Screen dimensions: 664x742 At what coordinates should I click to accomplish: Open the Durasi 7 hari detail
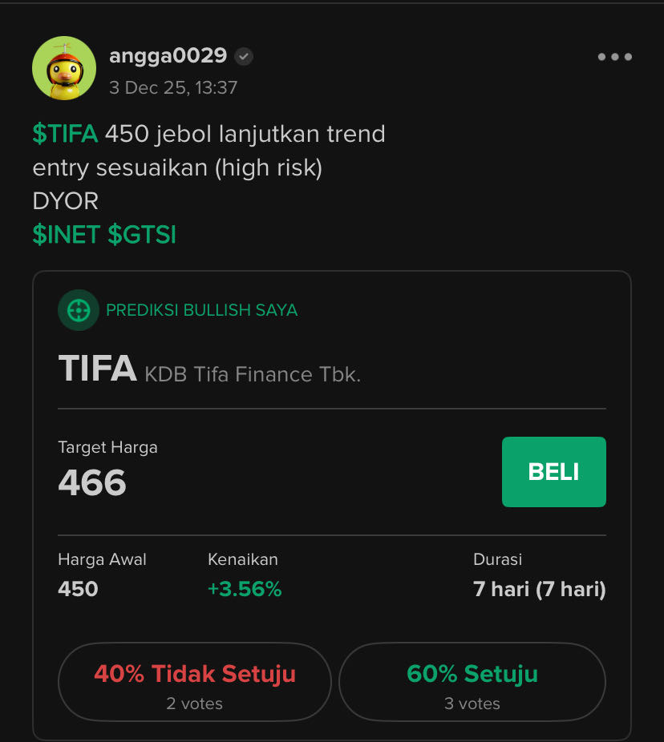click(x=539, y=588)
